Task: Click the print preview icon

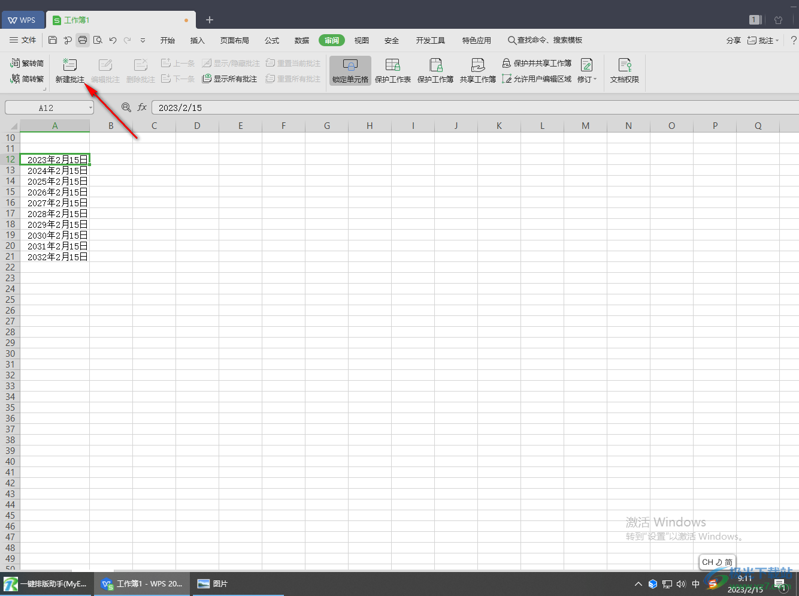Action: coord(98,40)
